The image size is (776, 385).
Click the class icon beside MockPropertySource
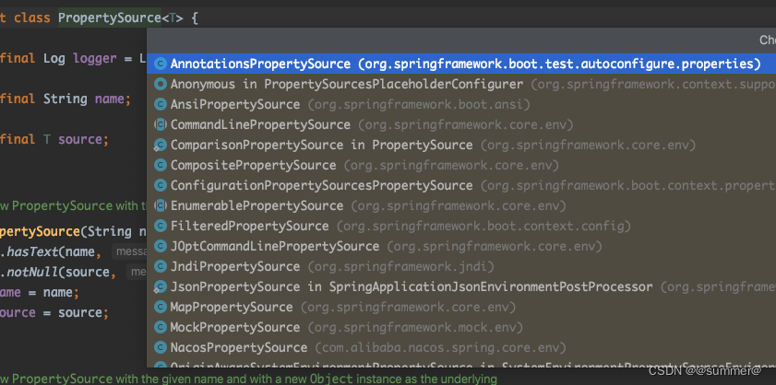point(160,327)
